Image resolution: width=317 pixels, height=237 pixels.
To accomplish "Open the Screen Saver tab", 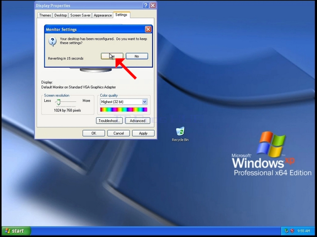I will 80,15.
